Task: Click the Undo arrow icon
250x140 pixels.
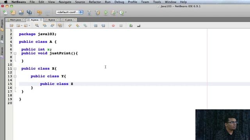Action: 39,12
